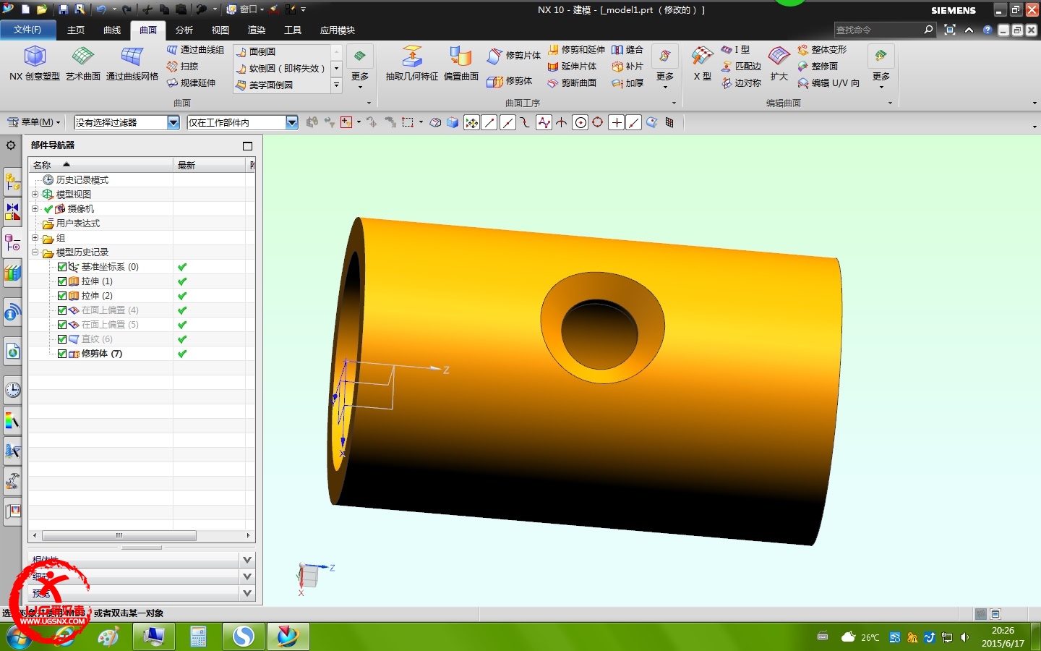The height and width of the screenshot is (651, 1041).
Task: Click navigator horizontal scrollbar thumb
Action: click(x=119, y=536)
